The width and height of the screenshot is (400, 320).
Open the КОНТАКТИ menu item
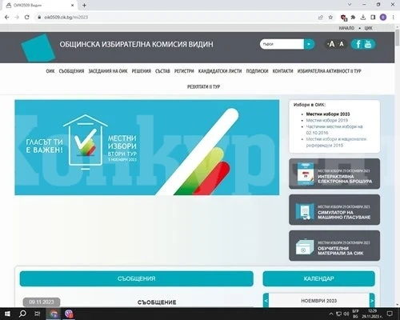tap(282, 71)
